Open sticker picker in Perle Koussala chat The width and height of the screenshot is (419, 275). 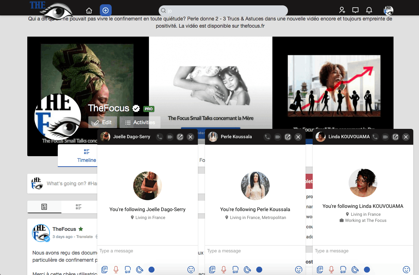point(247,269)
